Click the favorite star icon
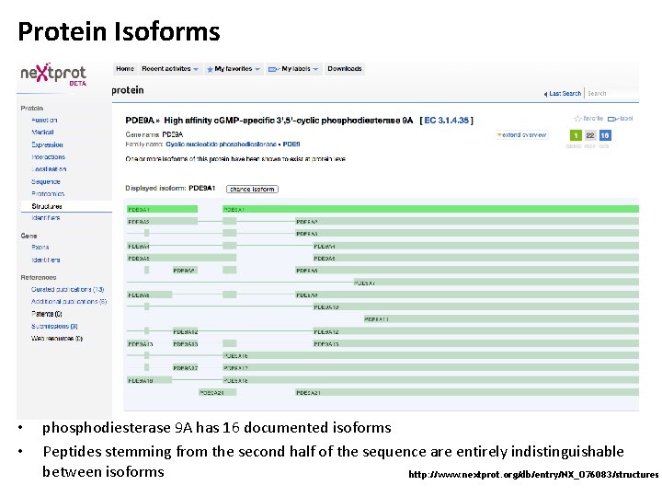The image size is (662, 497). [x=577, y=119]
